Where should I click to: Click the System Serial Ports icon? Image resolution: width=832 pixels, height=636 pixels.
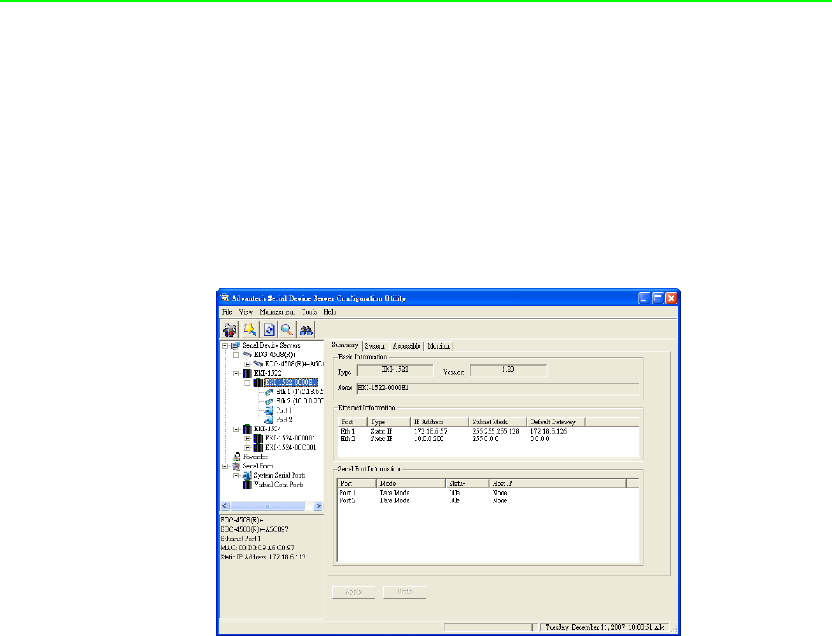[x=246, y=476]
